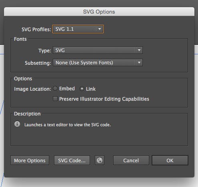Confirm settings with the OK button
The image size is (198, 187).
170,160
